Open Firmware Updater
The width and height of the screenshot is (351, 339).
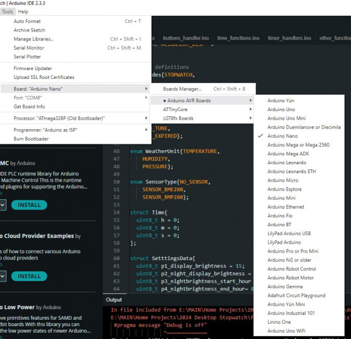tap(75, 68)
